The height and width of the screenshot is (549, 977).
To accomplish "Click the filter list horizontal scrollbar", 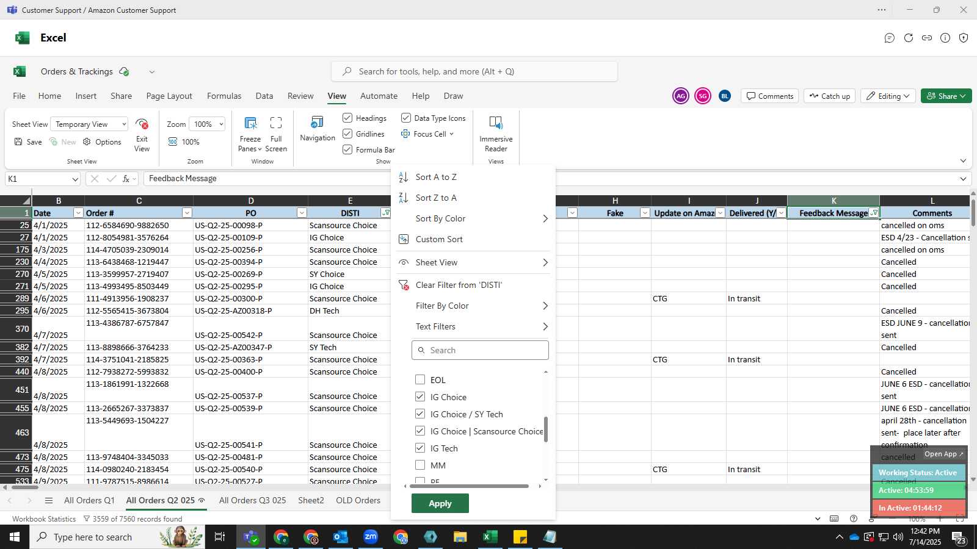I will pos(469,486).
